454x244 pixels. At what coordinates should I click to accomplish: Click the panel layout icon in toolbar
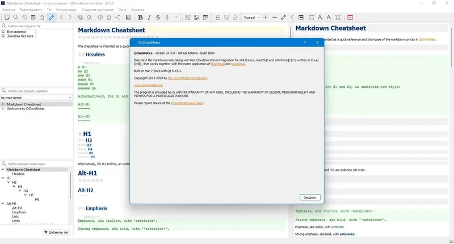pyautogui.click(x=301, y=18)
